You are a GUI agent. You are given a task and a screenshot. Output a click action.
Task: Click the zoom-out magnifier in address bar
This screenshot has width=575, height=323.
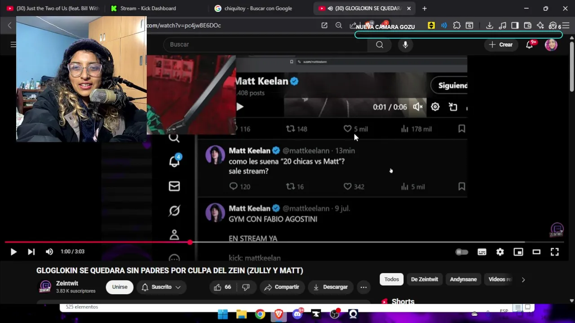point(339,26)
